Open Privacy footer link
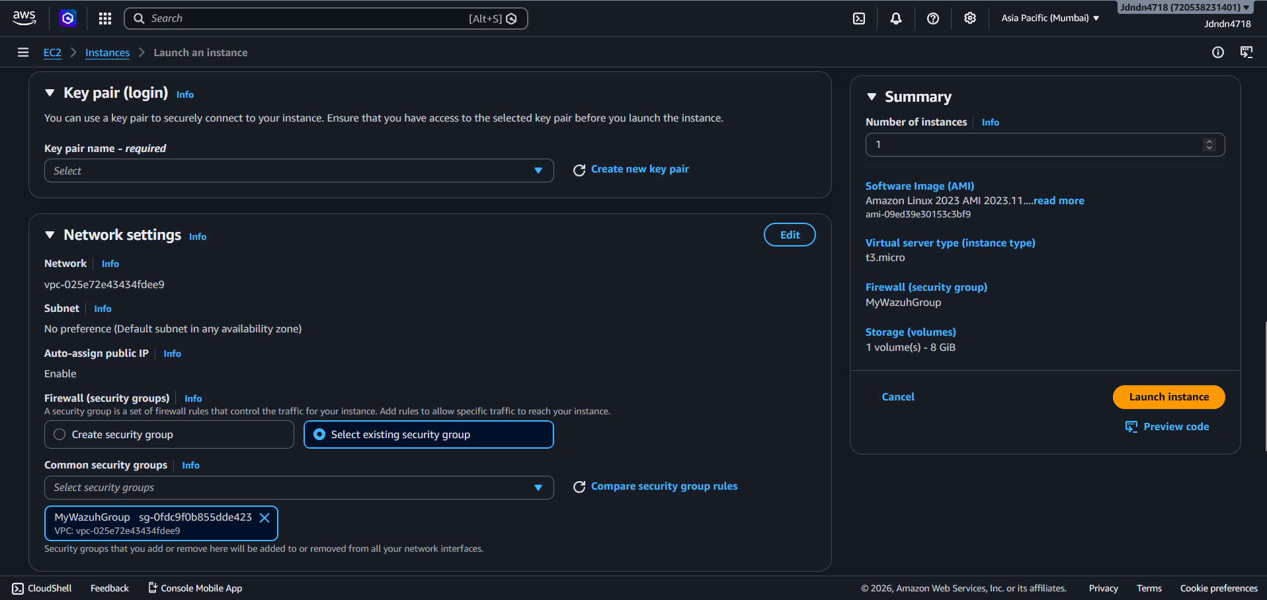This screenshot has height=600, width=1267. [x=1103, y=588]
